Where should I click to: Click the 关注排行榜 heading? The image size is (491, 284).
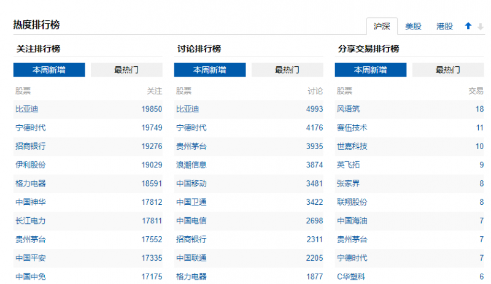click(x=38, y=49)
